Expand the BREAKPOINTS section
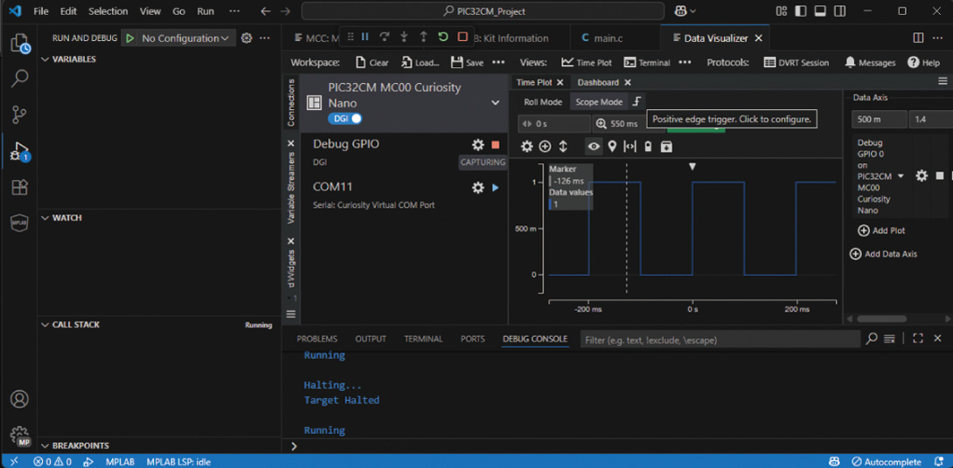Screen dimensions: 953x468 coord(80,445)
